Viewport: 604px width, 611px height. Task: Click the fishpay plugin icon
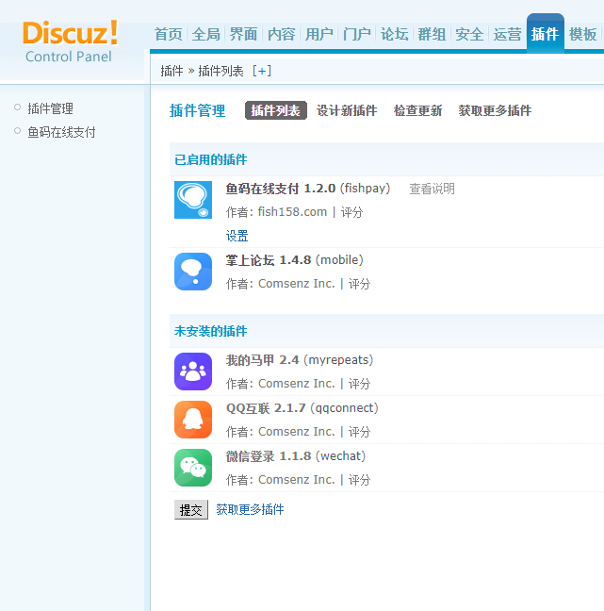(193, 200)
